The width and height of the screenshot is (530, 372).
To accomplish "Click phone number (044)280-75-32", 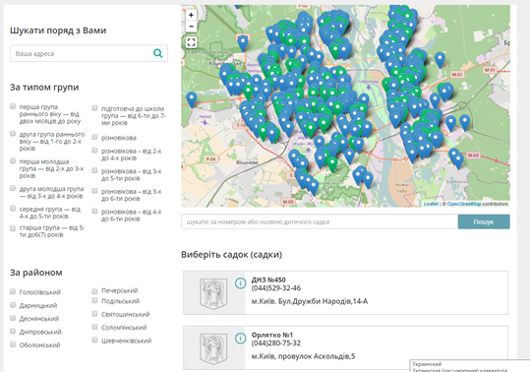I will tap(275, 343).
